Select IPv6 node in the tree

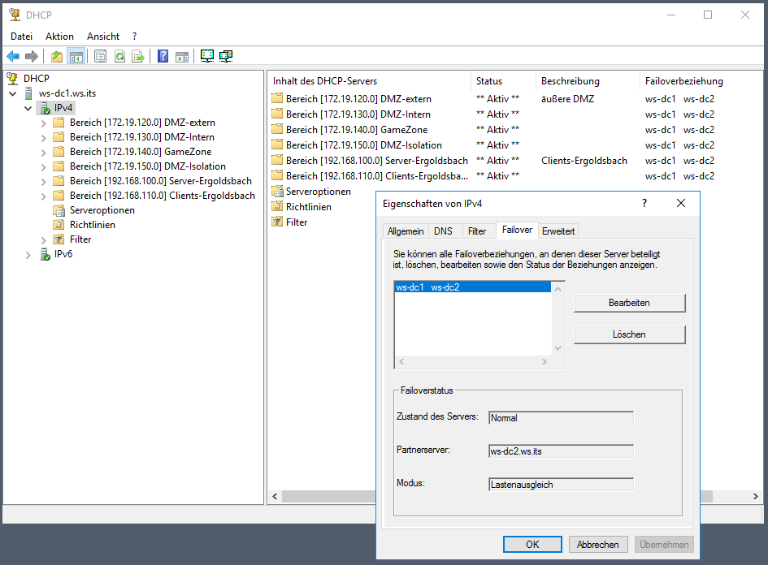63,254
